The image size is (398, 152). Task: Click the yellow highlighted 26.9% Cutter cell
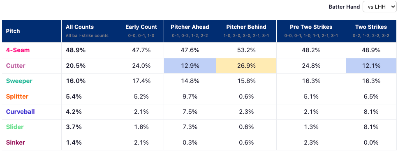(246, 66)
